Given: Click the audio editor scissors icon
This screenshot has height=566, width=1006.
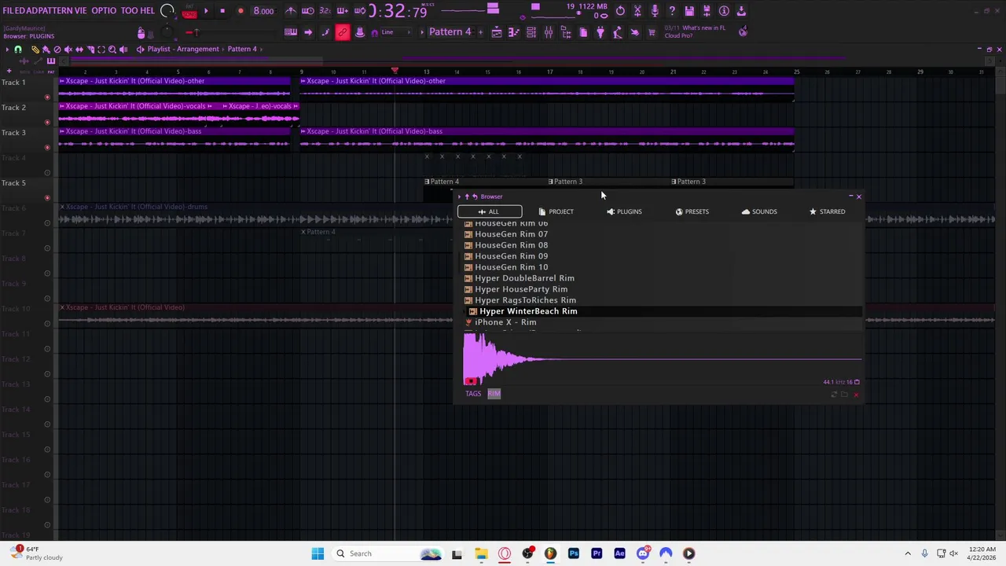Looking at the screenshot, I should click(637, 11).
